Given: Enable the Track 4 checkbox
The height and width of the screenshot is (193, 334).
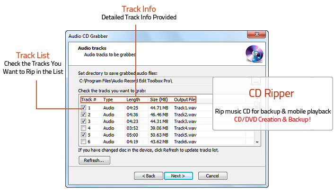Looking at the screenshot, I should pos(83,128).
